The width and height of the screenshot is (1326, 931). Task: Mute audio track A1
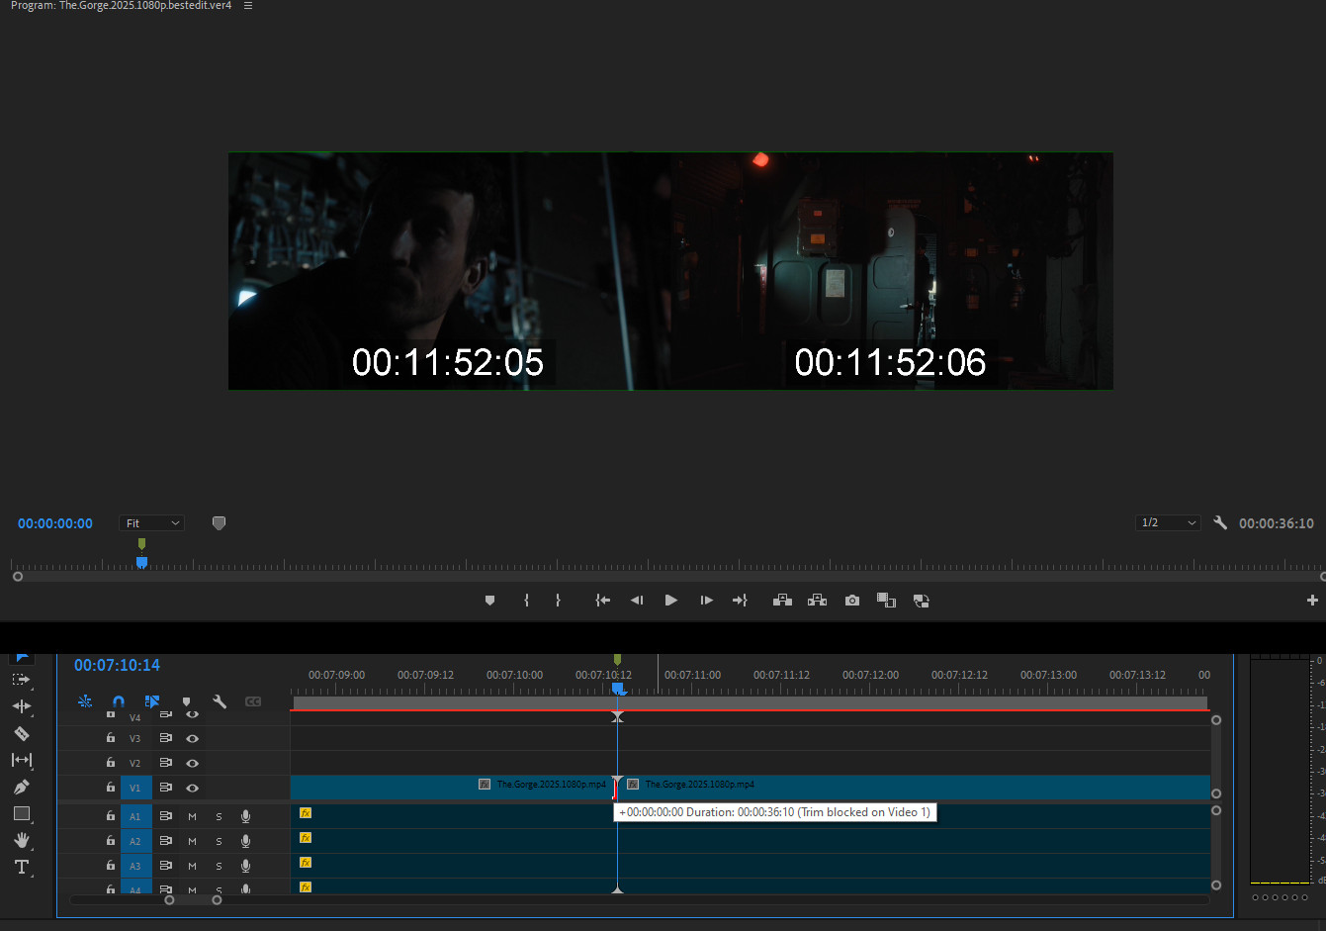(193, 816)
